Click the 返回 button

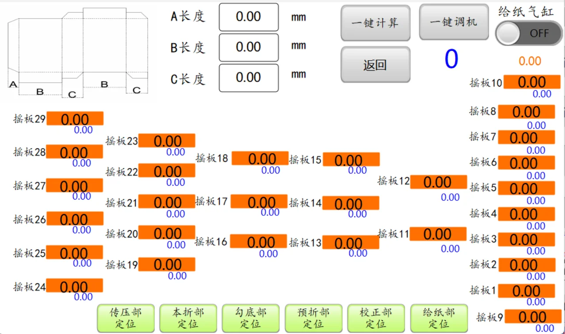(x=375, y=65)
